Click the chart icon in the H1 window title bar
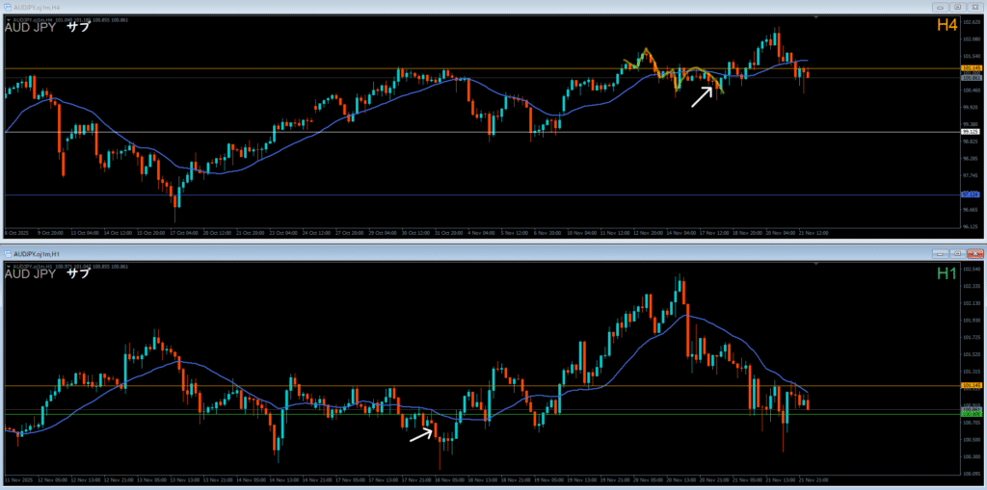Image resolution: width=987 pixels, height=490 pixels. (x=8, y=253)
